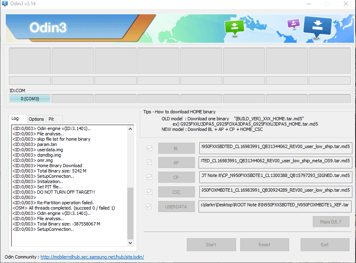Screen dimensions: 356x263
Task: Click 'omr.img' log entry
Action: (33, 160)
